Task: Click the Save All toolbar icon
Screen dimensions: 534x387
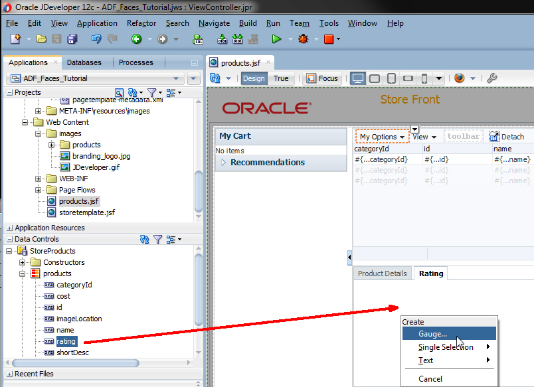Action: pos(72,39)
